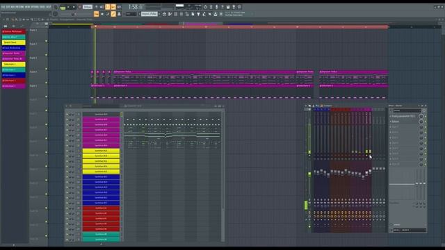The width and height of the screenshot is (445, 250).
Task: Select the red pattern at top of picker
Action: click(14, 31)
